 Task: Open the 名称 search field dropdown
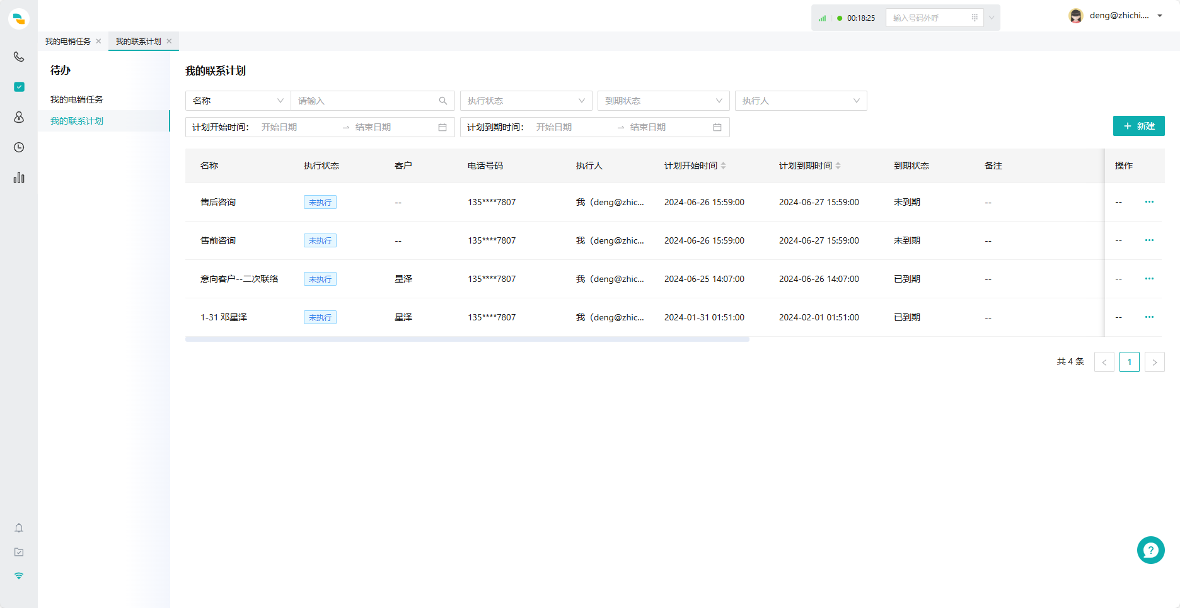coord(238,101)
